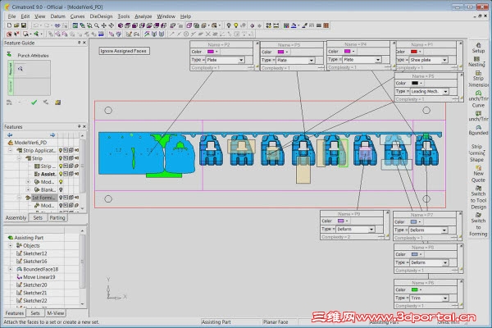Screen dimensions: 492x328
Task: Click the pick-faces icon in Punch Attributes guide
Action: click(x=20, y=68)
